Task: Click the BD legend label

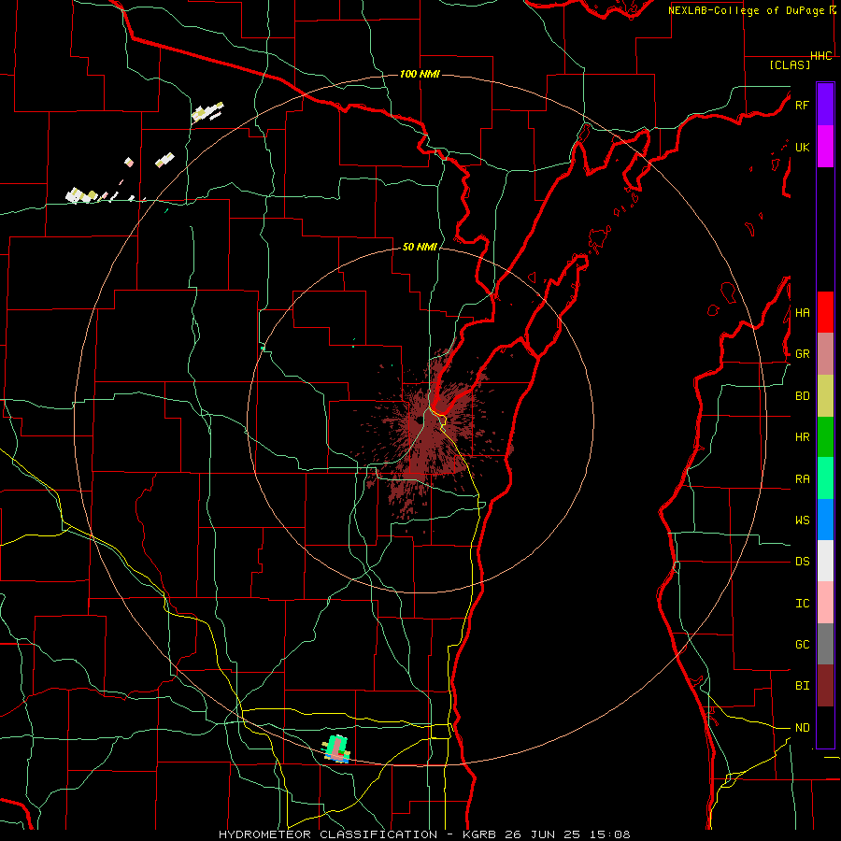Action: point(802,396)
